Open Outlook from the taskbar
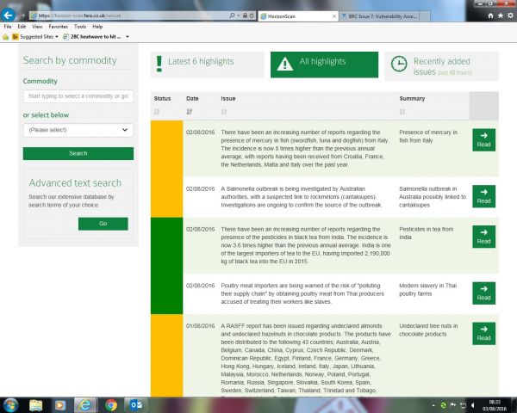This screenshot has height=413, width=517. [x=135, y=404]
